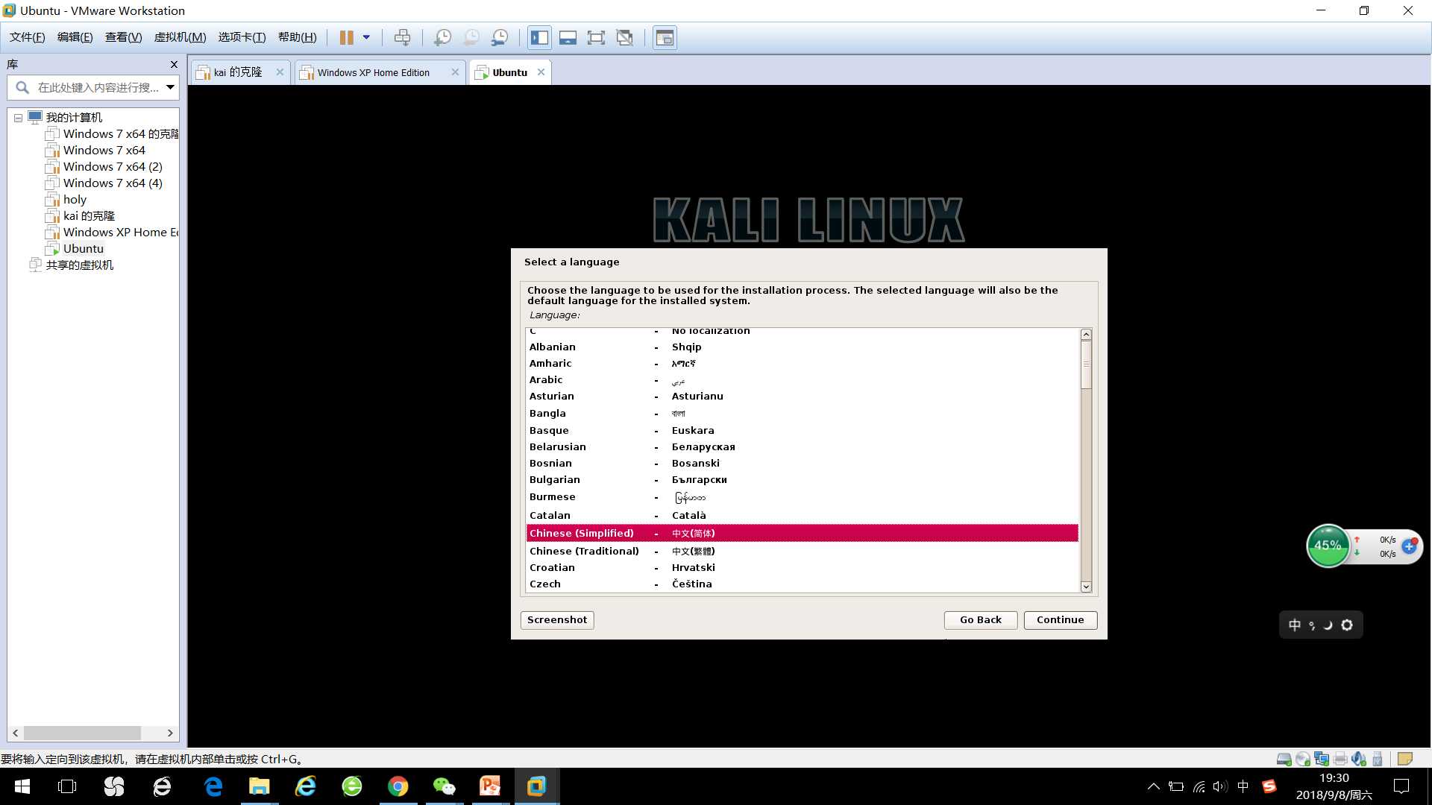Open the 文件(F) menu
This screenshot has height=805, width=1432.
(x=27, y=37)
